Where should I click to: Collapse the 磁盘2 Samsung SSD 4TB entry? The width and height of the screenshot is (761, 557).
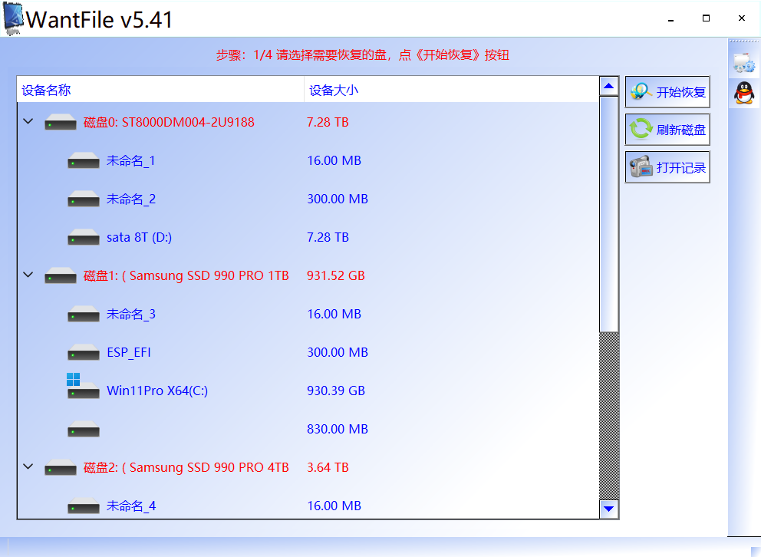point(28,467)
